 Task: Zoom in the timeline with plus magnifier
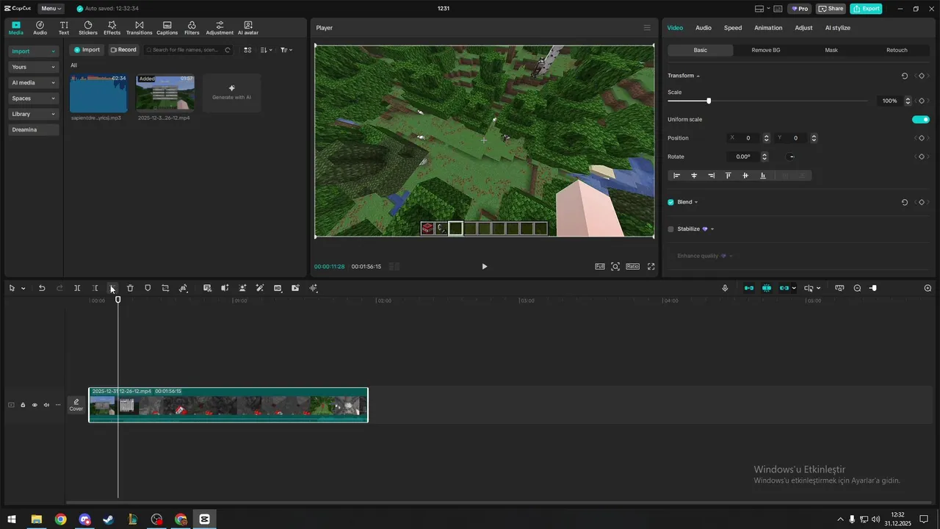928,288
